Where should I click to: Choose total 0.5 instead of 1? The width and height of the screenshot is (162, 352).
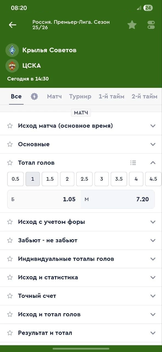click(15, 179)
